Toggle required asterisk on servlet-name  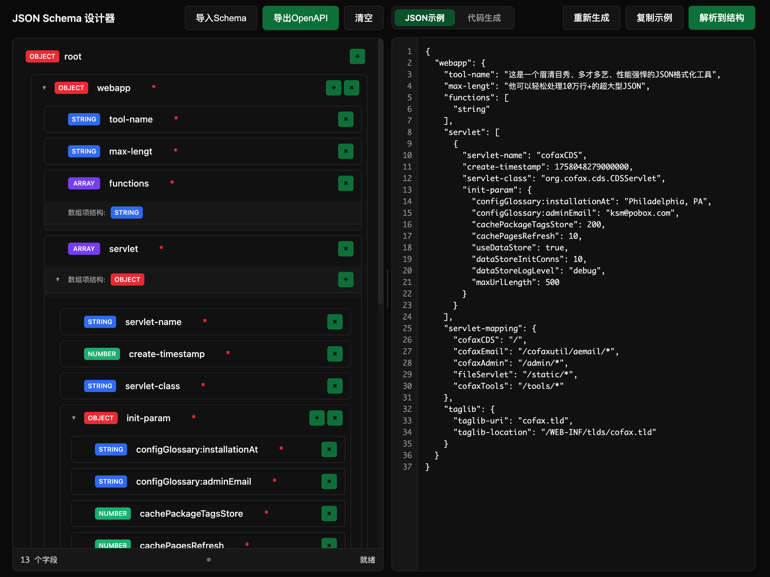205,321
